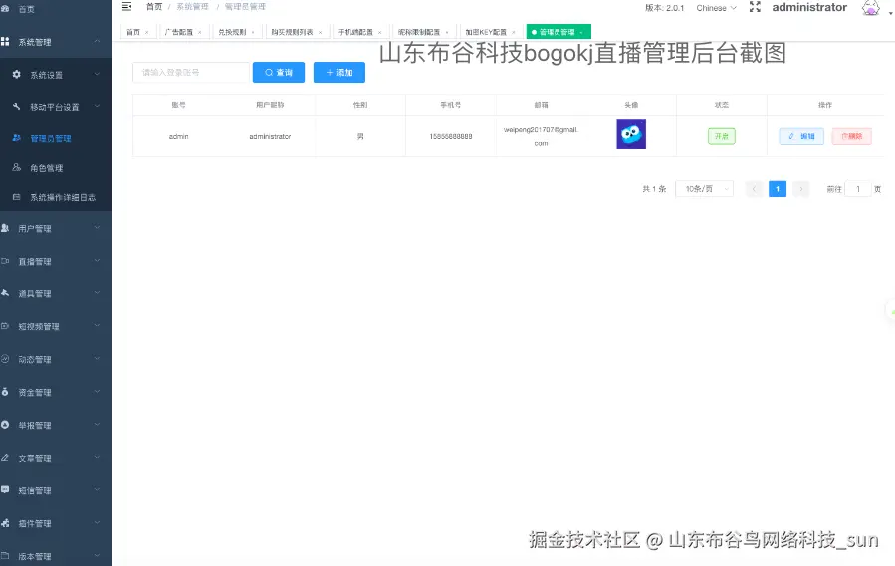The height and width of the screenshot is (566, 895).
Task: Click the 短信管理 message icon
Action: 5,490
